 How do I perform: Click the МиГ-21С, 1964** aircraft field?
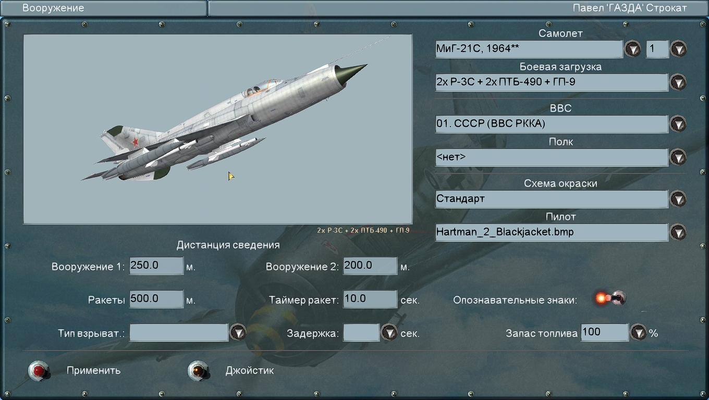pos(529,49)
